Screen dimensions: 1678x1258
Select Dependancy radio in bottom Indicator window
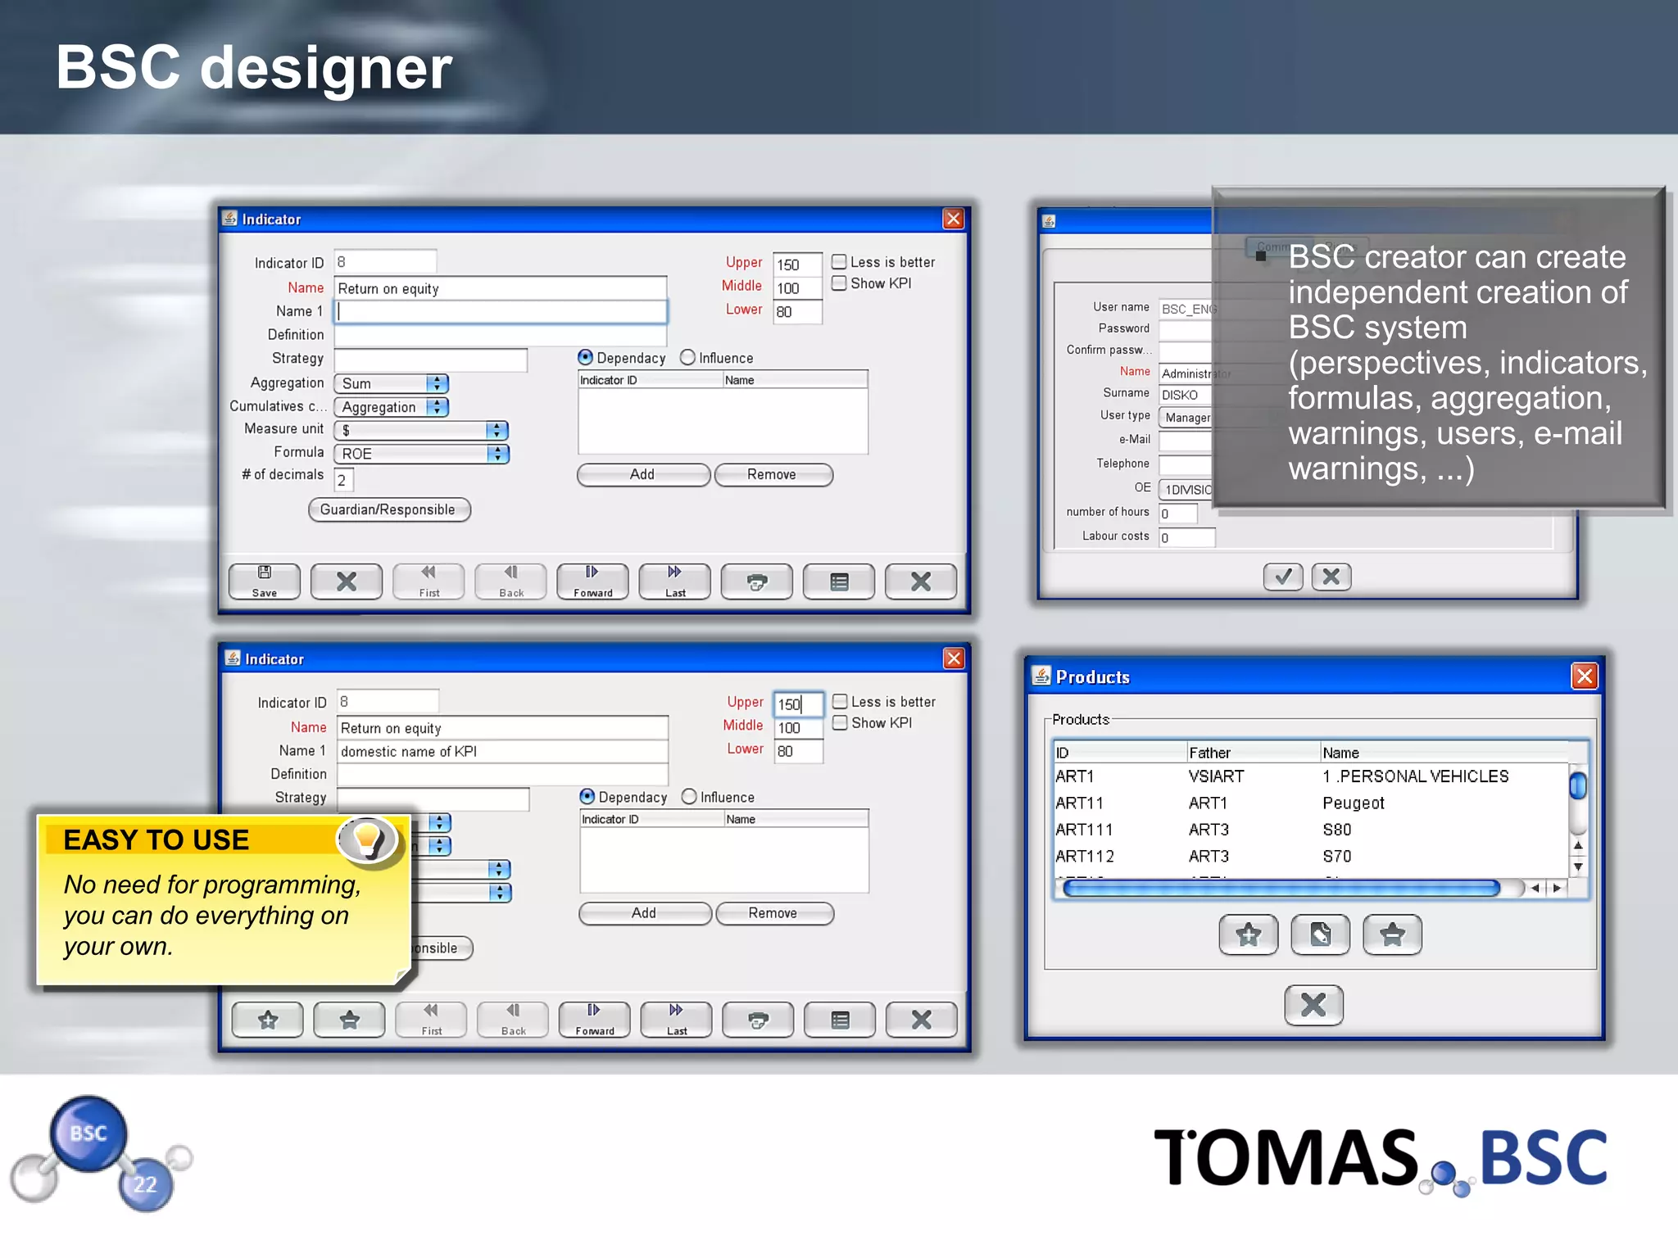tap(587, 796)
